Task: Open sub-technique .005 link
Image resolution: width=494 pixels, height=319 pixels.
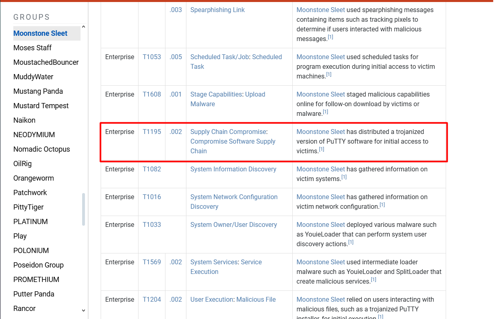Action: click(x=176, y=57)
